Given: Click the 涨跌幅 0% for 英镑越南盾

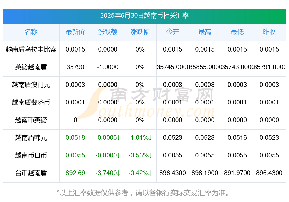Looking at the screenshot, I should [x=140, y=67].
